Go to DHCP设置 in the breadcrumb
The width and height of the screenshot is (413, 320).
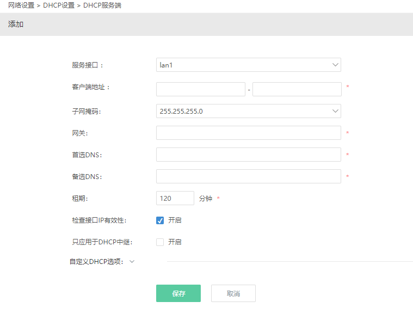tap(59, 5)
